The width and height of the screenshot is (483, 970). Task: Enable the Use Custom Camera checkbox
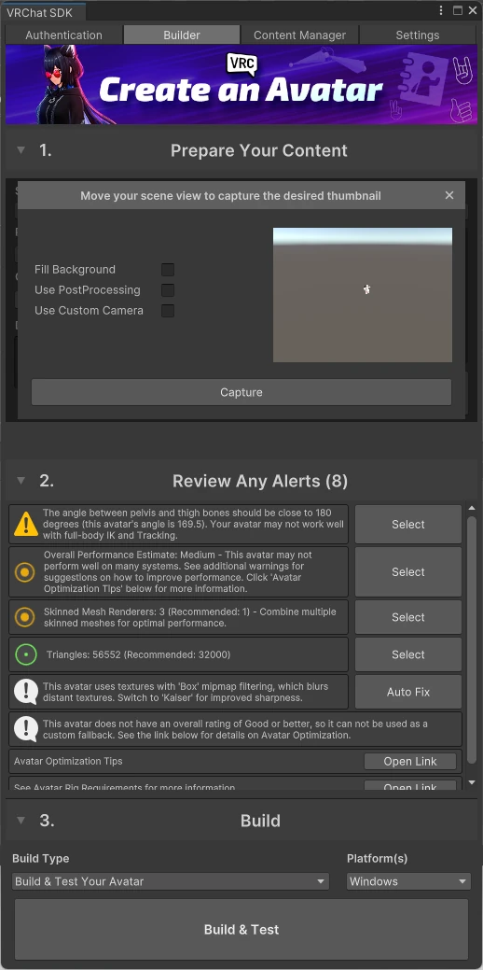[168, 311]
